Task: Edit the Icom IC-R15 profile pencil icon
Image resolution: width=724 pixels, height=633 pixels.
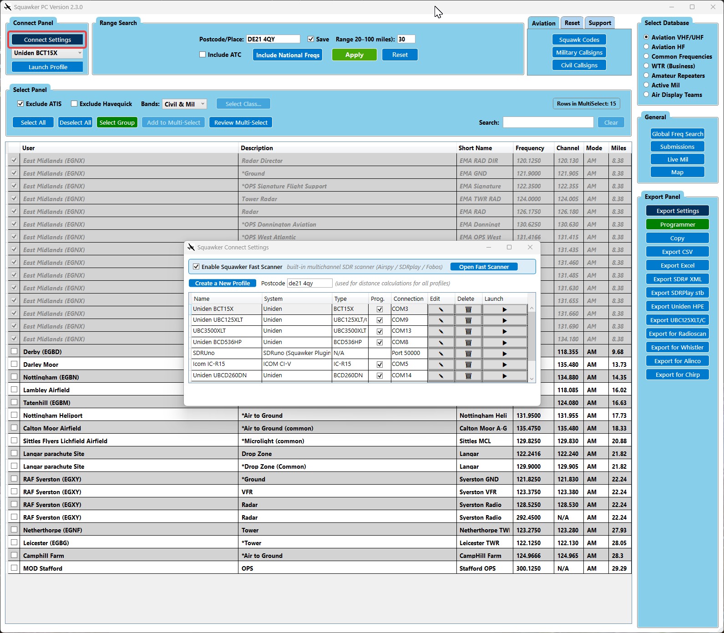Action: [441, 365]
